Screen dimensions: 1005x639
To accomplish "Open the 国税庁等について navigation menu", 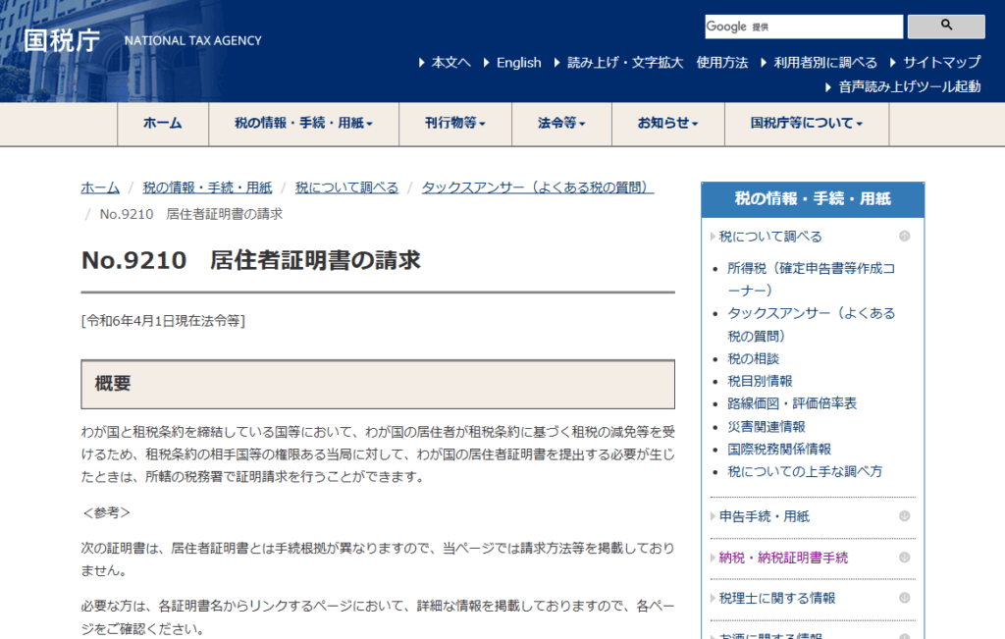I will (x=806, y=124).
